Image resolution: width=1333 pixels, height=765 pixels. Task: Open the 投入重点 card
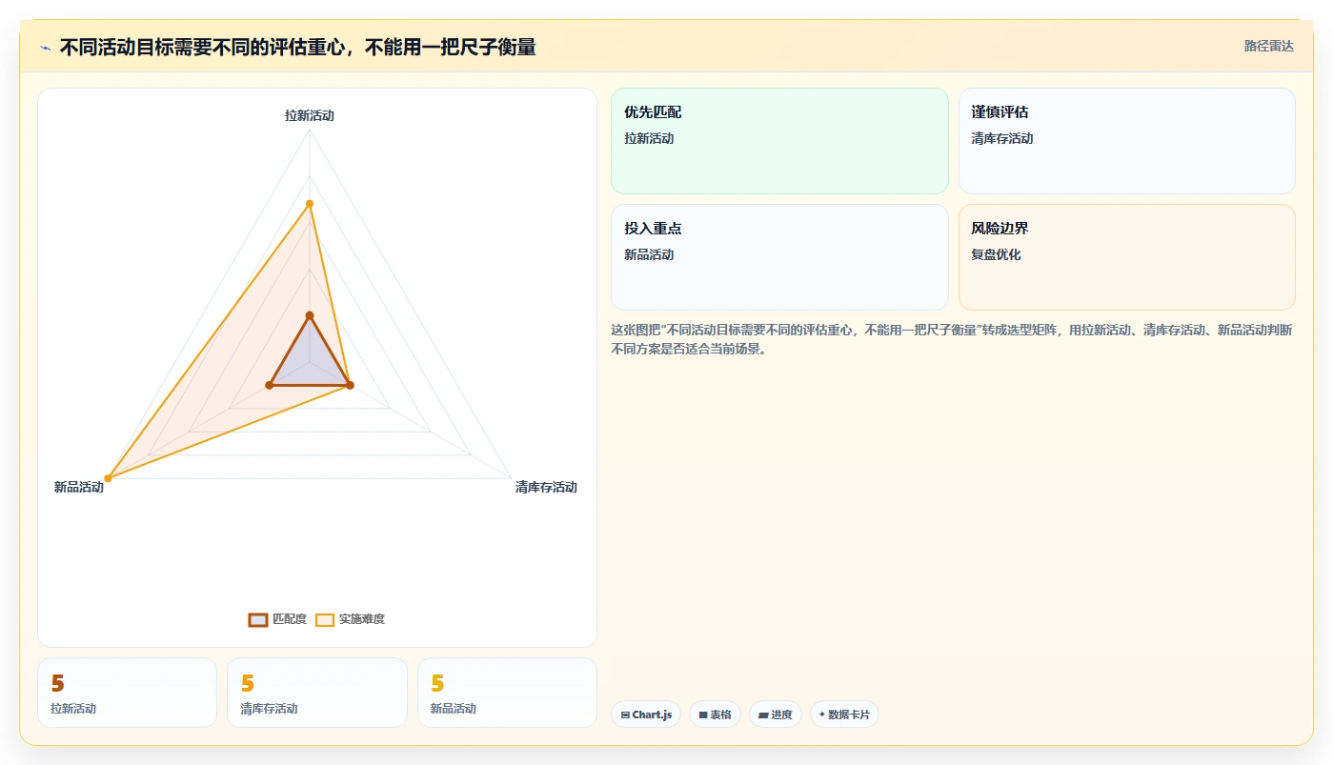coord(779,257)
